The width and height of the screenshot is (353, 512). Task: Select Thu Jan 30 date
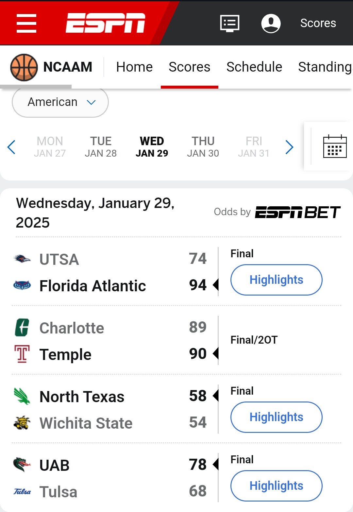(203, 147)
